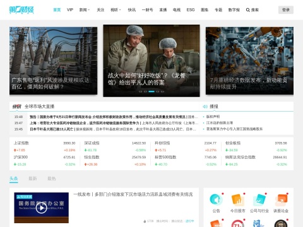Click the 公告 label under the megaphone
The image size is (303, 227).
pos(216,211)
